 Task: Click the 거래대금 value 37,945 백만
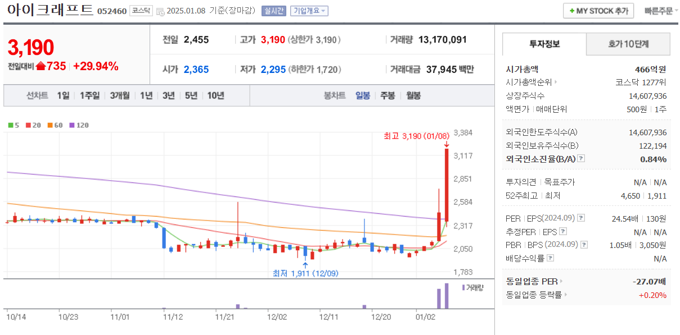coord(450,70)
